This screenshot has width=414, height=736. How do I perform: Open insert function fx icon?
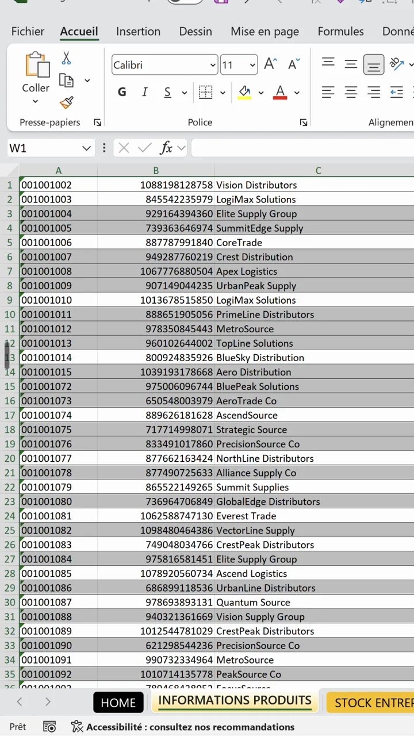[x=166, y=148]
